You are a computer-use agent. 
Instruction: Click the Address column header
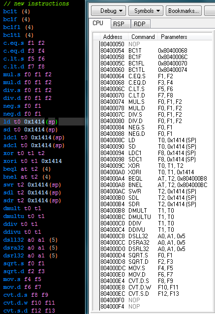pyautogui.click(x=114, y=37)
